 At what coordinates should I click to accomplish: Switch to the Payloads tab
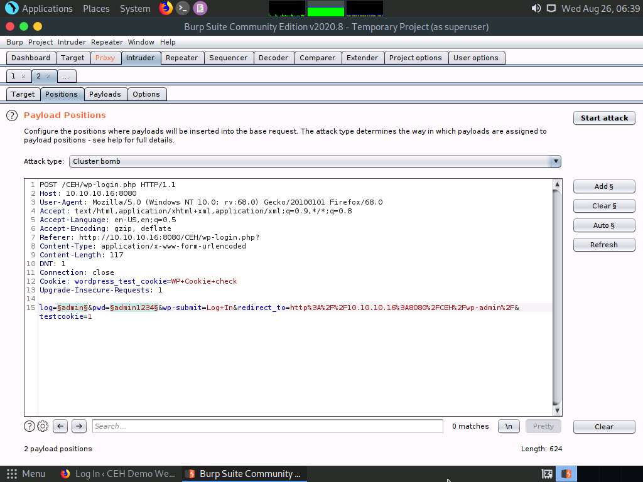(x=105, y=94)
